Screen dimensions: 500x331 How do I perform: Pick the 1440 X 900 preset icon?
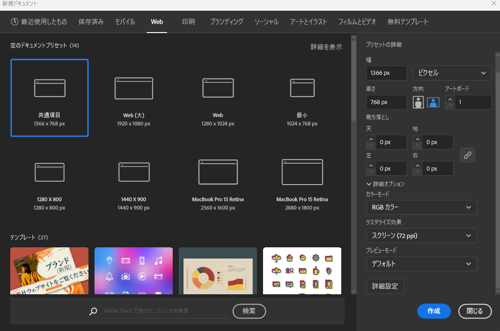[x=134, y=172]
